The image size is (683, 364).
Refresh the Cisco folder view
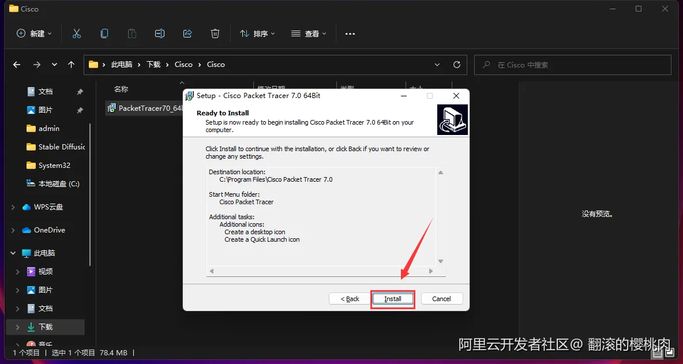pos(457,65)
